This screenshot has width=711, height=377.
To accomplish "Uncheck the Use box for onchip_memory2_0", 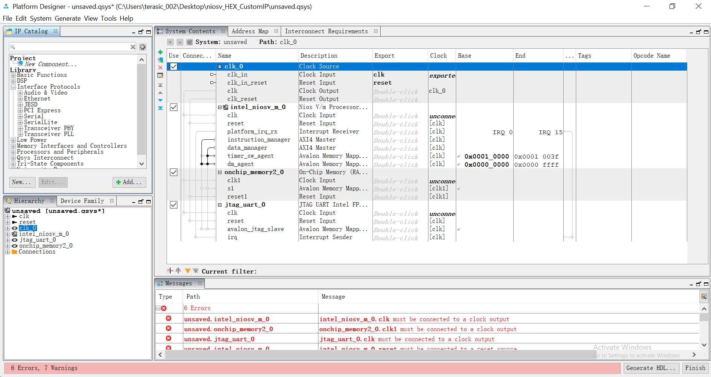I will 174,172.
